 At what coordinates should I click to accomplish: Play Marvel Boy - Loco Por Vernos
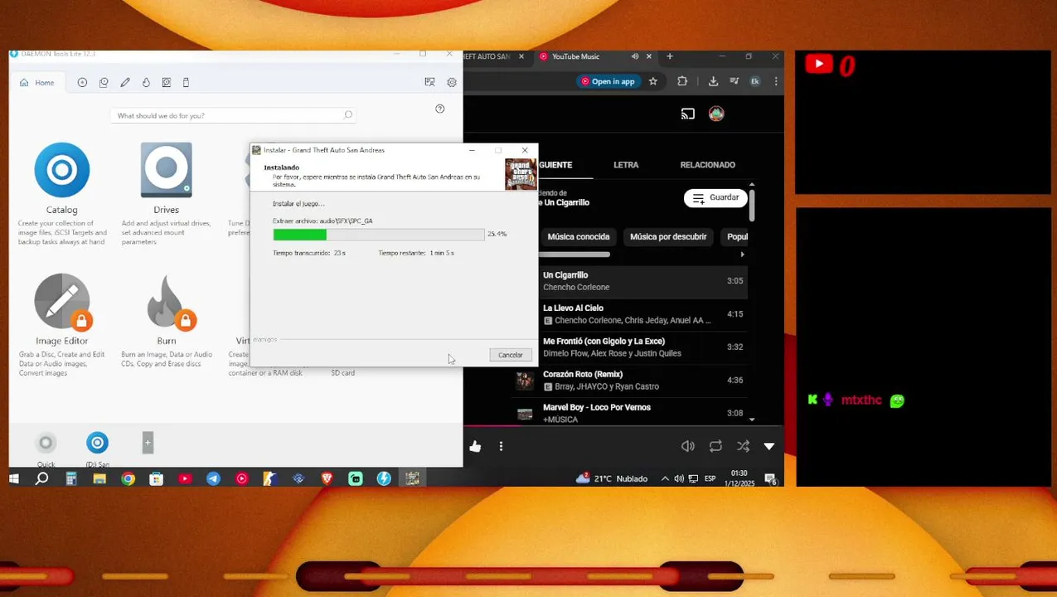tap(630, 413)
